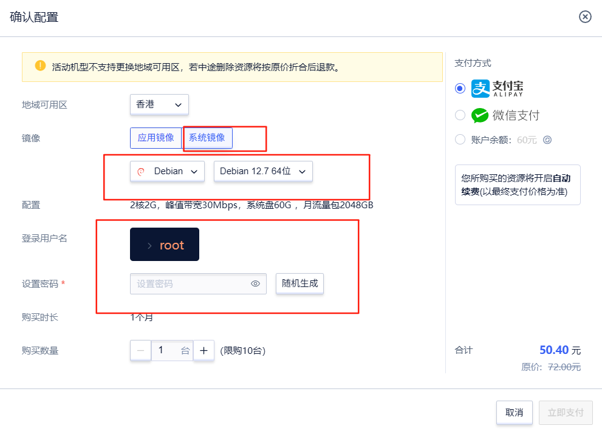602x434 pixels.
Task: Select WeChat Pay payment option
Action: point(460,114)
